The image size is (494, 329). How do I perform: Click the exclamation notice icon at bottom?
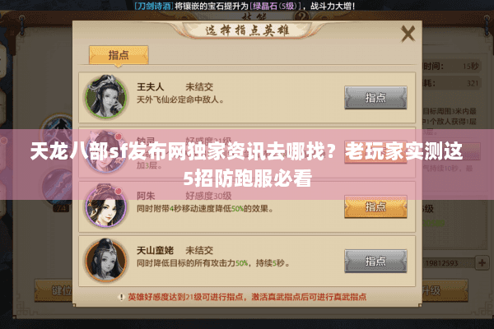click(x=121, y=297)
